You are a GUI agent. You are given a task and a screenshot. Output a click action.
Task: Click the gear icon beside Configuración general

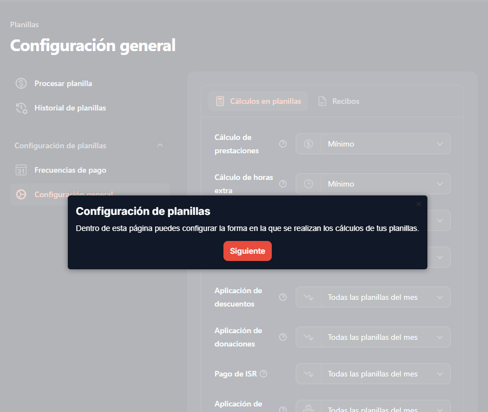point(21,194)
